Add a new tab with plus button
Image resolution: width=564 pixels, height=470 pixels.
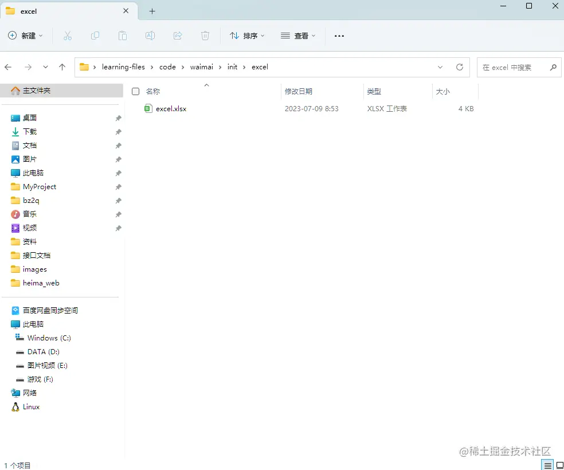point(152,11)
